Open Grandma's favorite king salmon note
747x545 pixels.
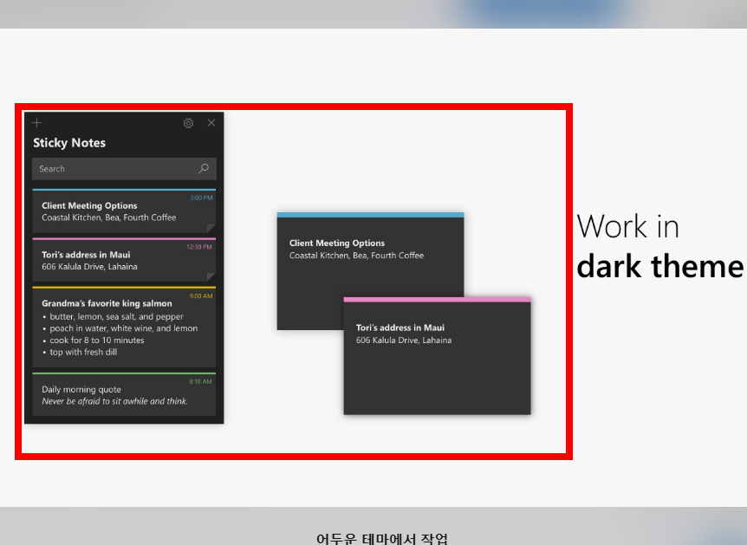(x=124, y=327)
